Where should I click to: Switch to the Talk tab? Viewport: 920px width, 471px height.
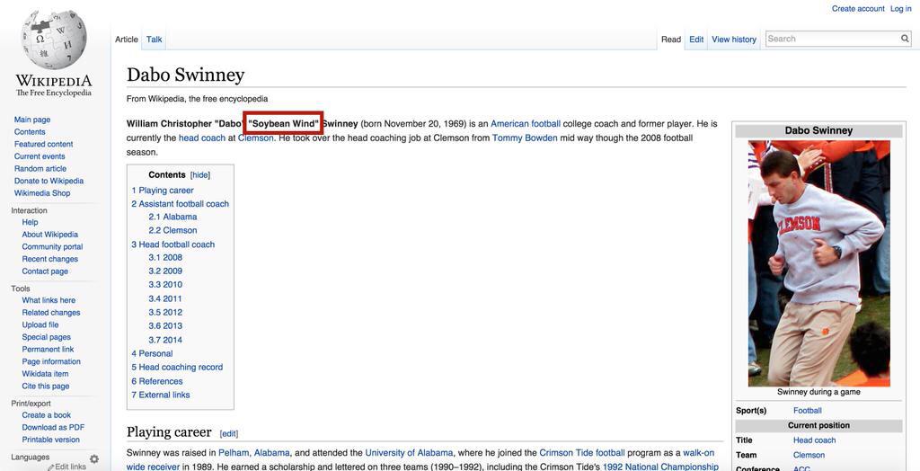155,40
